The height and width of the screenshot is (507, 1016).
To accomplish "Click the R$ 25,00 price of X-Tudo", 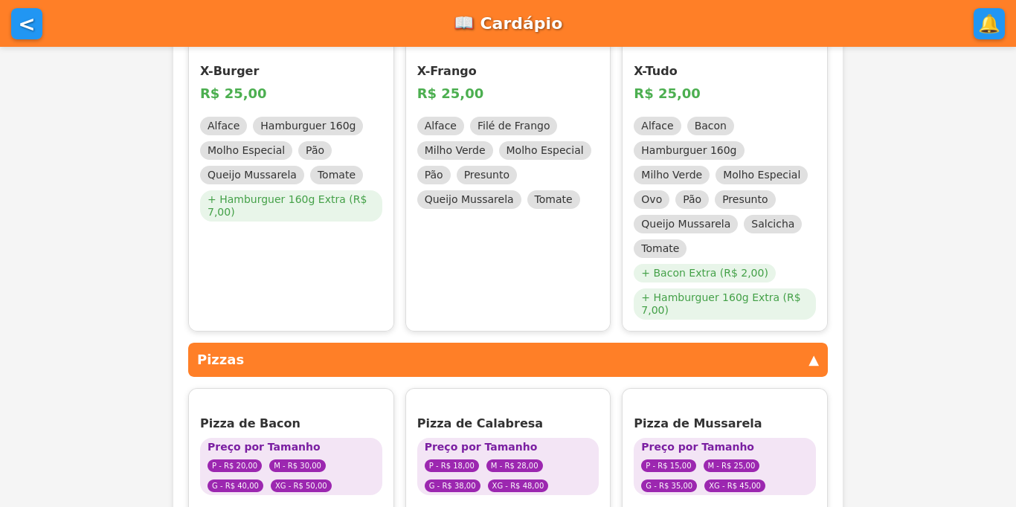I will [x=666, y=94].
